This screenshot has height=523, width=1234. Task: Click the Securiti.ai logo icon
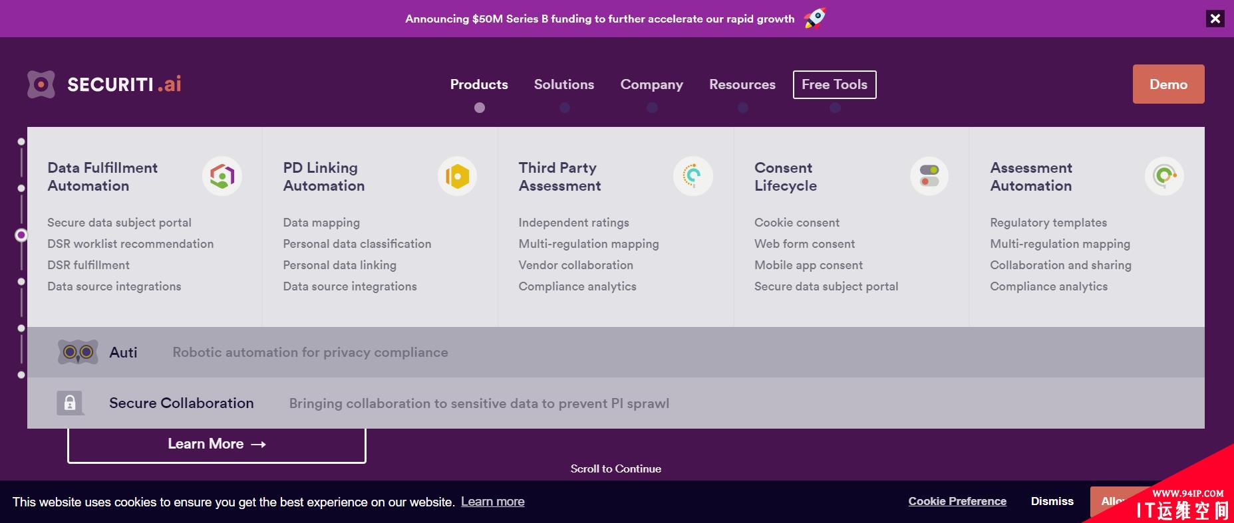pos(41,84)
